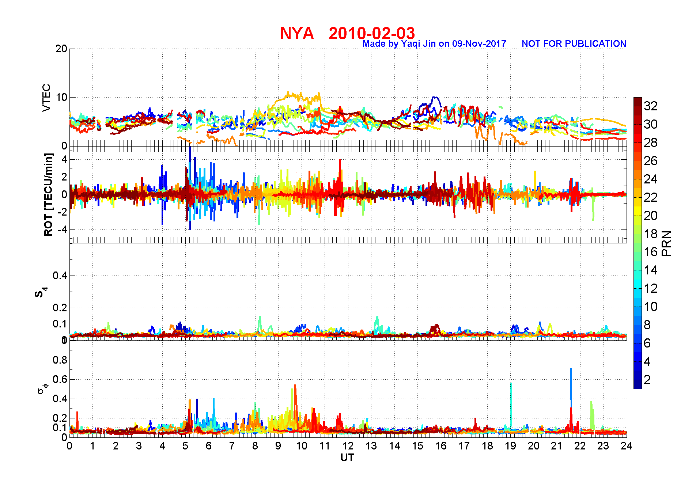Click the 'ROT [TECU/min]' axis label
This screenshot has width=696, height=486.
(x=48, y=194)
